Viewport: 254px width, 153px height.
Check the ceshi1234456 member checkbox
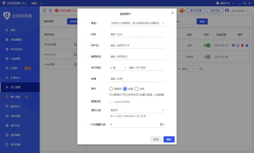pyautogui.click(x=111, y=102)
